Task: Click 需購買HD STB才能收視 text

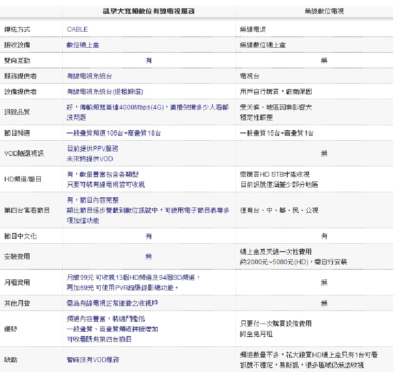Action: [x=275, y=174]
